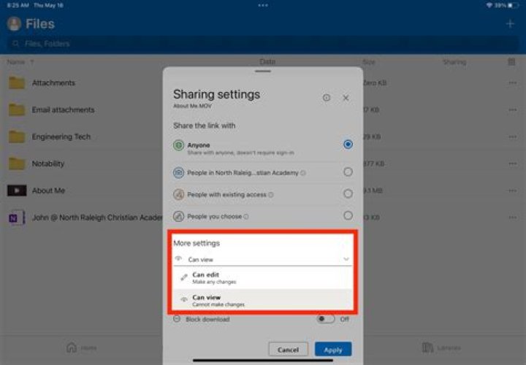
Task: Click the People you choose icon
Action: (178, 216)
